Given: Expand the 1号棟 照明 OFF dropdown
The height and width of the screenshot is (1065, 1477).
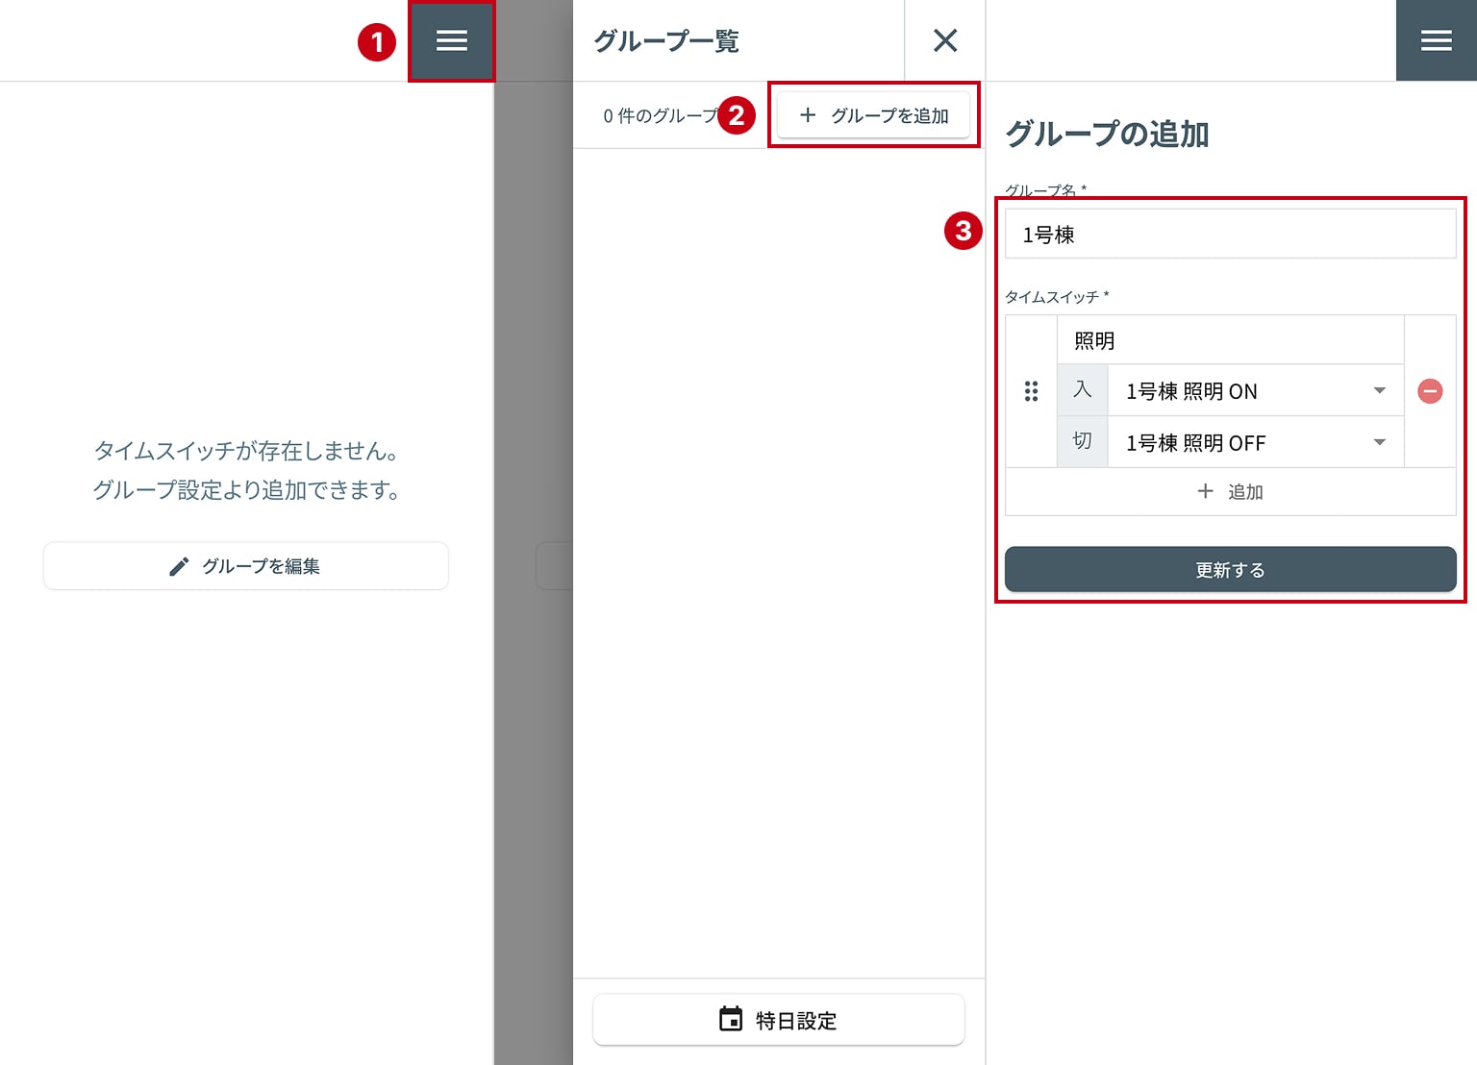Looking at the screenshot, I should [1255, 442].
